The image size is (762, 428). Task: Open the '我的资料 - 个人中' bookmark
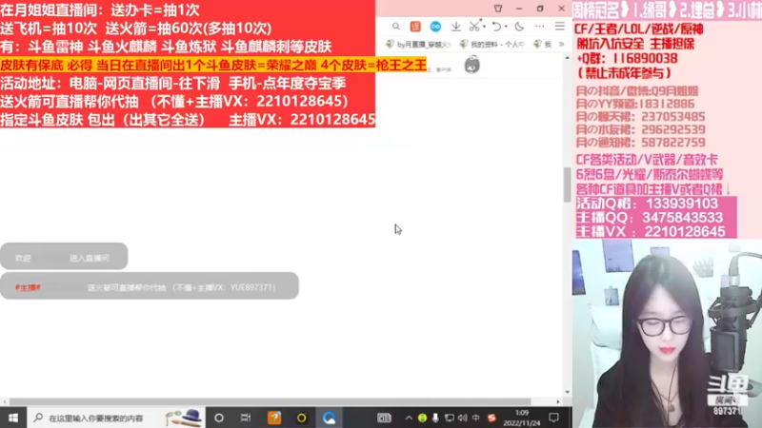click(x=492, y=44)
